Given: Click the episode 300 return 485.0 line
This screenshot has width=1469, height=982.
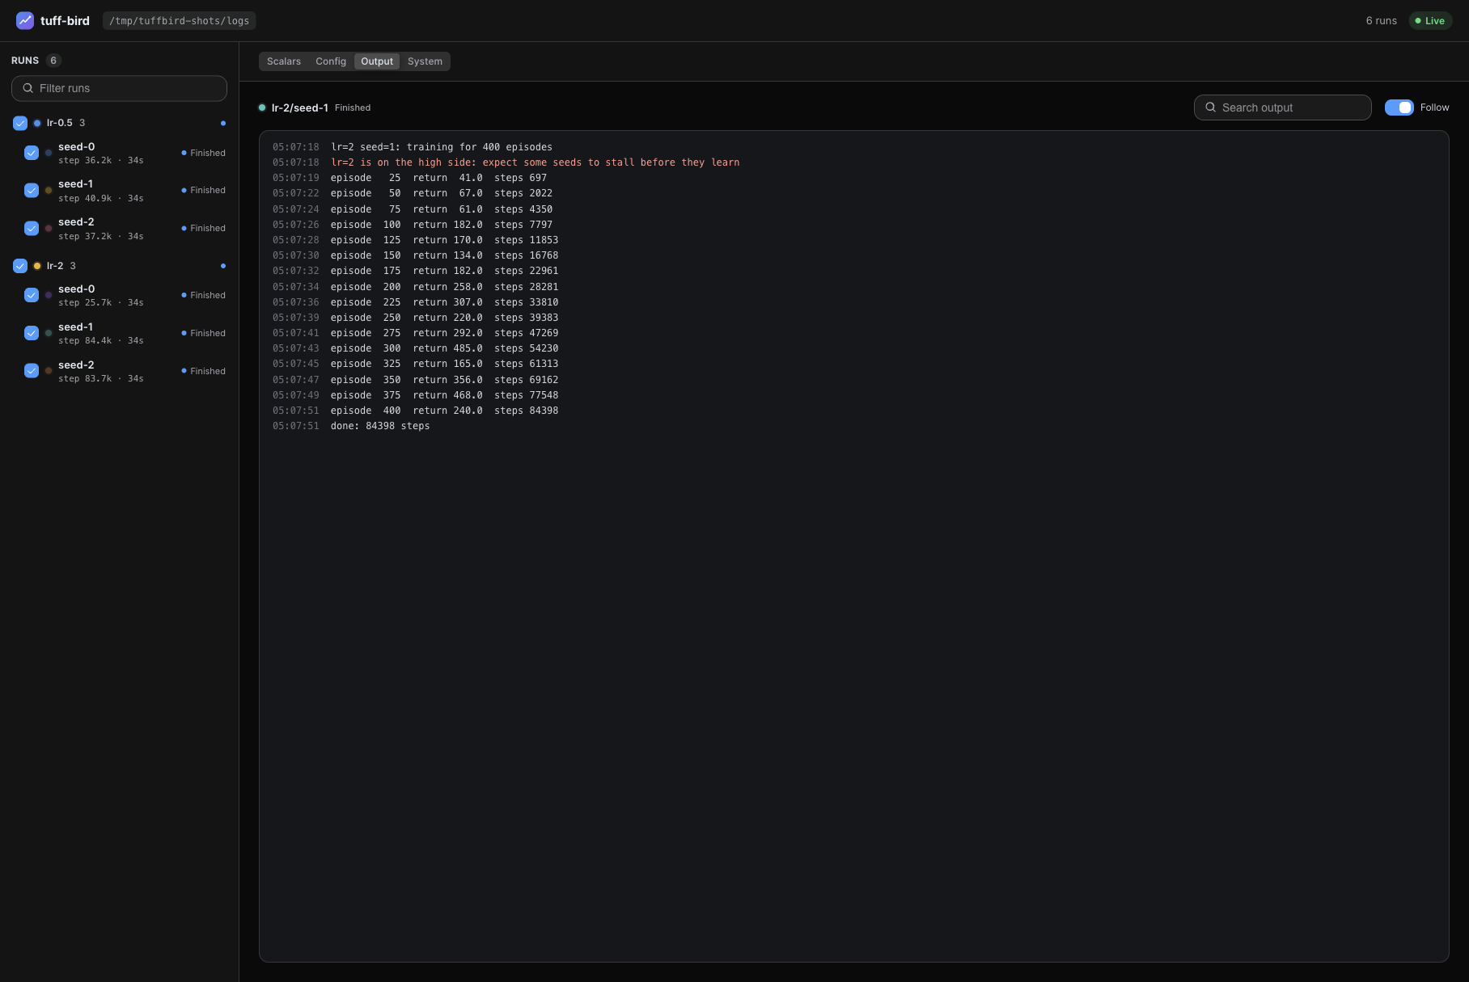Looking at the screenshot, I should (x=444, y=348).
